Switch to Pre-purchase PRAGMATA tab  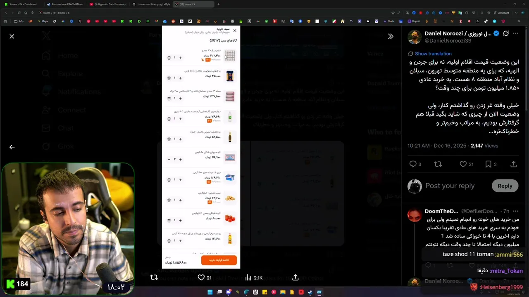click(66, 4)
